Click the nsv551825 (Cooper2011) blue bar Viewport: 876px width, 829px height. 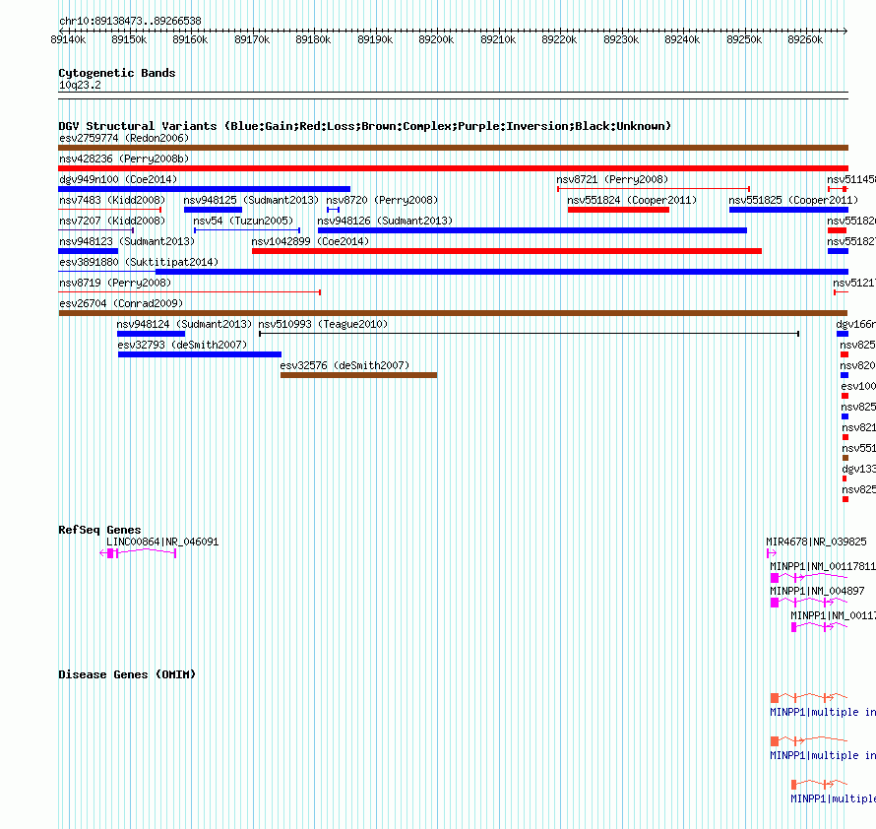(788, 210)
